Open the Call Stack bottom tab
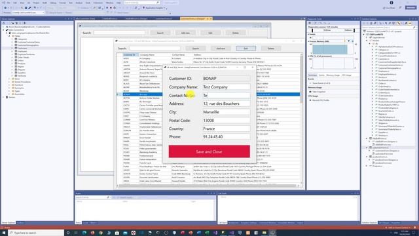419x236 pixels. tap(223, 223)
